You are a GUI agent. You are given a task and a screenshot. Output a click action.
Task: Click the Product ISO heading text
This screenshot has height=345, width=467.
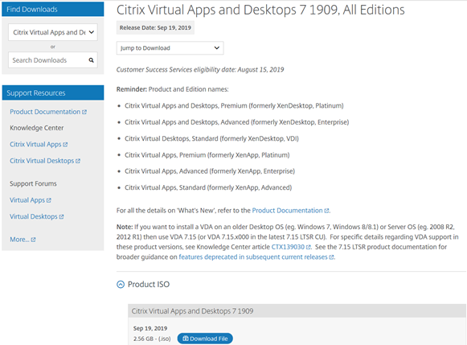(x=149, y=285)
